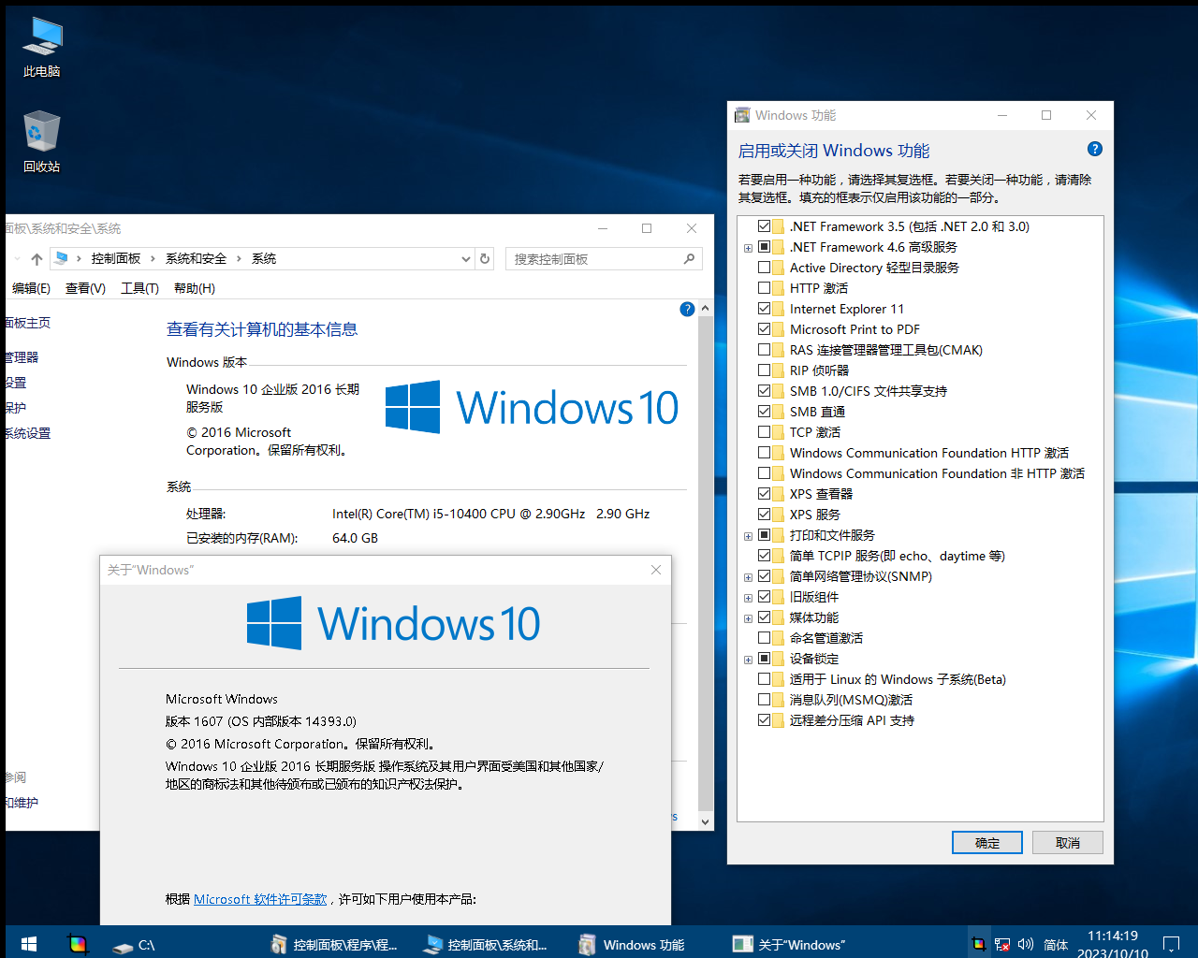Viewport: 1198px width, 958px height.
Task: Click the colorful app icon in taskbar
Action: [78, 944]
